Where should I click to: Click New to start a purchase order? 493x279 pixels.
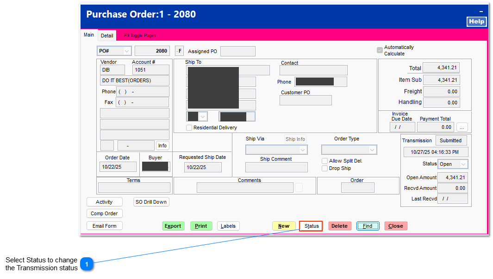[x=283, y=226]
